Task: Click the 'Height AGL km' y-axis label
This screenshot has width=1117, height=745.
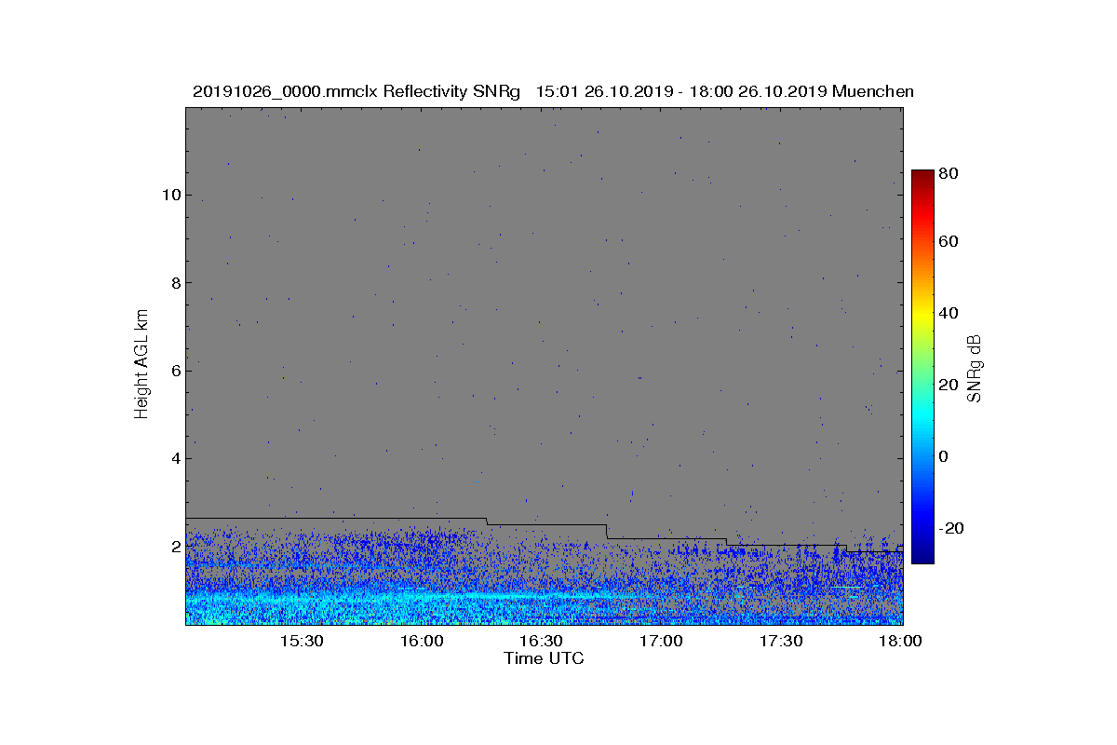Action: (141, 364)
